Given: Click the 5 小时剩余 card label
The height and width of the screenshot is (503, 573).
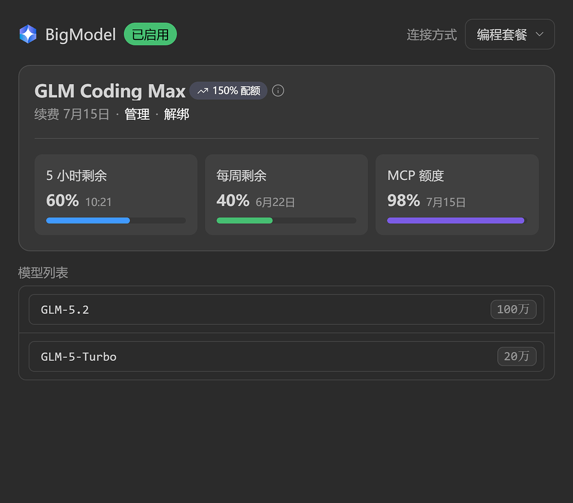Looking at the screenshot, I should pos(76,176).
